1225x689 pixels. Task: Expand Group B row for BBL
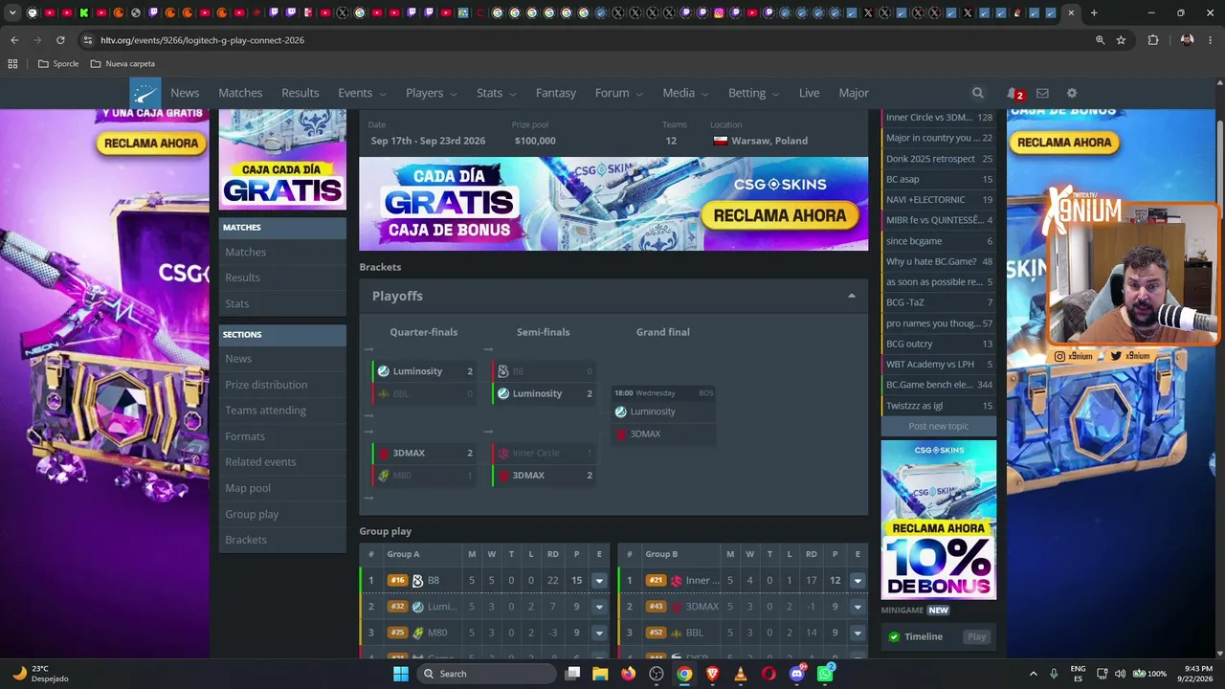click(x=857, y=633)
